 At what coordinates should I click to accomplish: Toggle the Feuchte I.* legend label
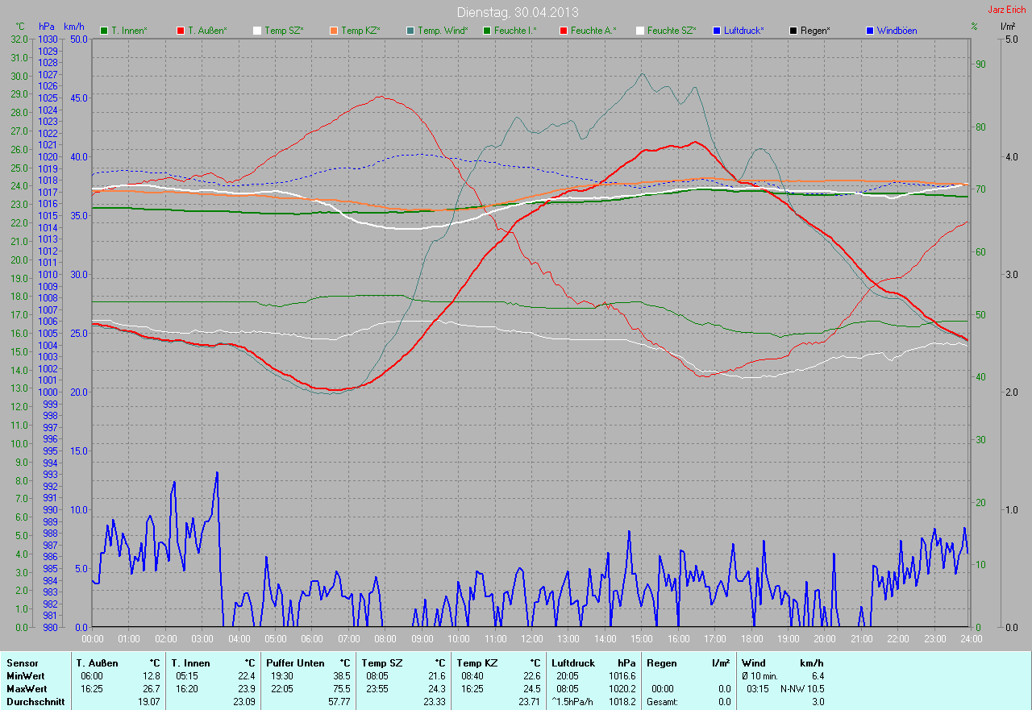click(x=515, y=31)
